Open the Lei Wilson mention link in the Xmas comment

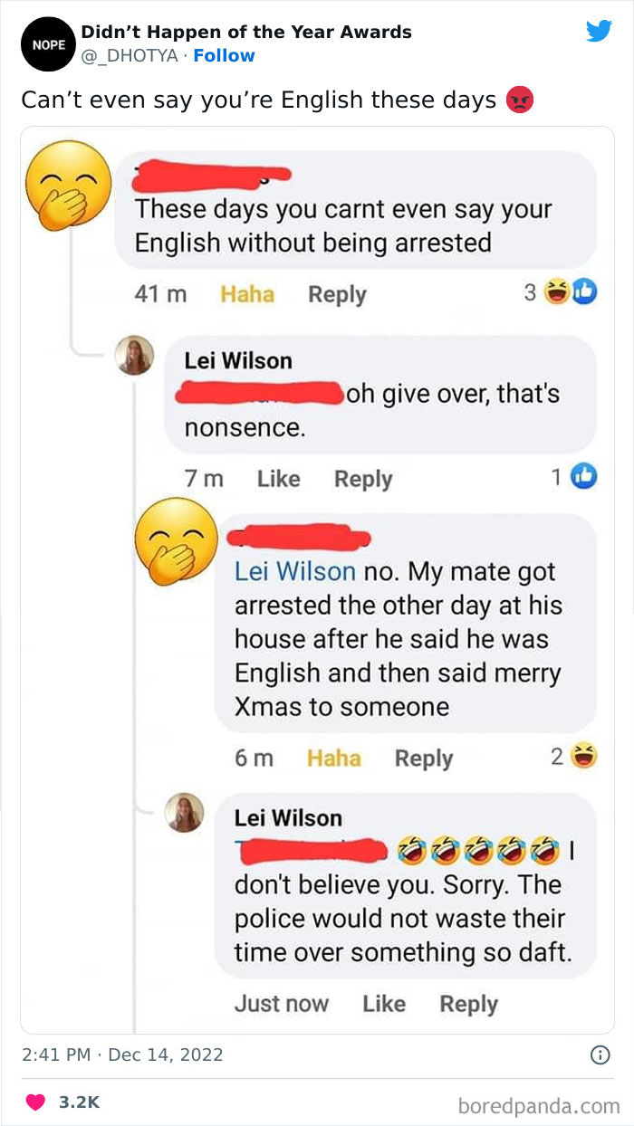click(295, 571)
